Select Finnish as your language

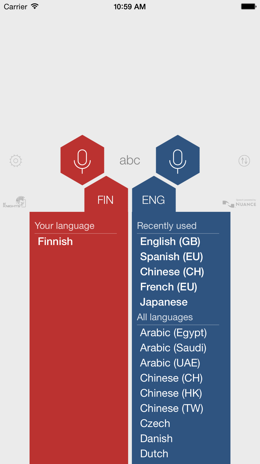point(55,241)
